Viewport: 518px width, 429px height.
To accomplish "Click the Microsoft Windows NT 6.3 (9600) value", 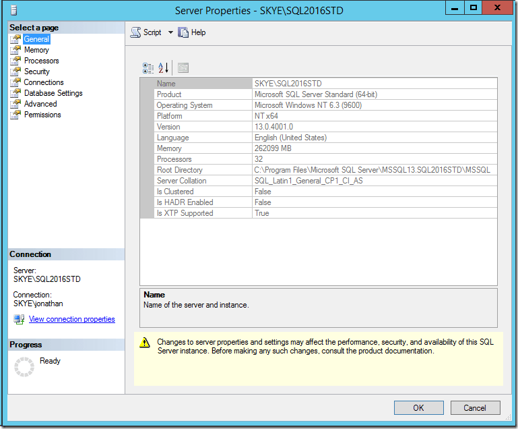I will [x=309, y=105].
